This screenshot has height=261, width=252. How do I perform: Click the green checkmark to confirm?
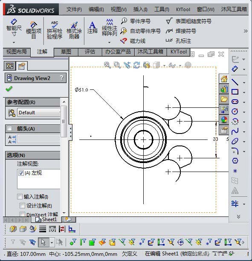9,89
